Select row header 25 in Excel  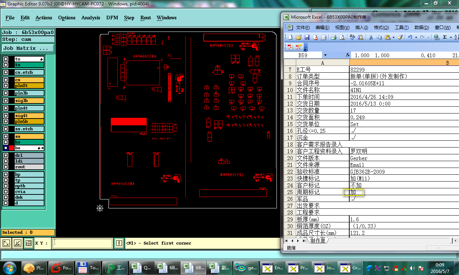point(290,192)
